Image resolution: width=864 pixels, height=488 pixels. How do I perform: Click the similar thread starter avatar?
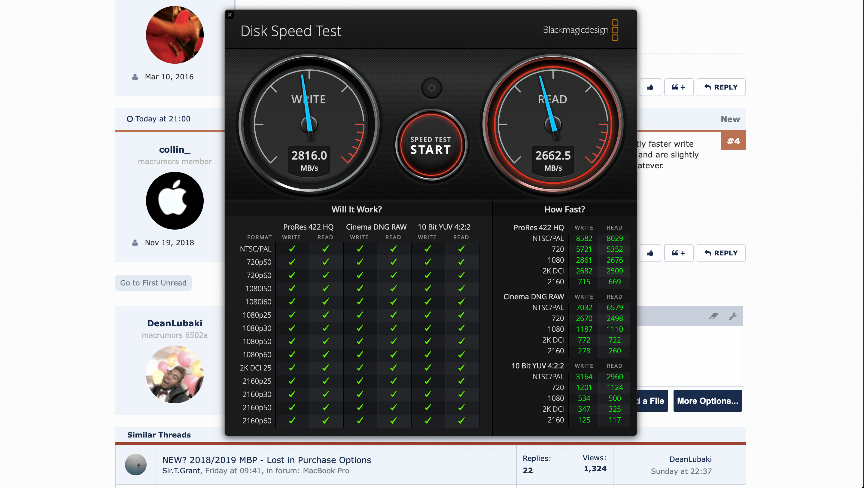pos(135,465)
